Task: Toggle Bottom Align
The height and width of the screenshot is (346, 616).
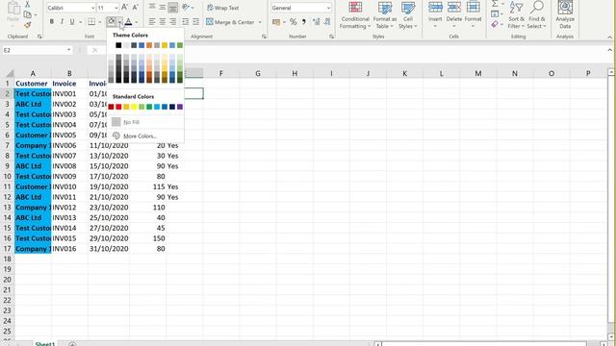Action: click(172, 8)
